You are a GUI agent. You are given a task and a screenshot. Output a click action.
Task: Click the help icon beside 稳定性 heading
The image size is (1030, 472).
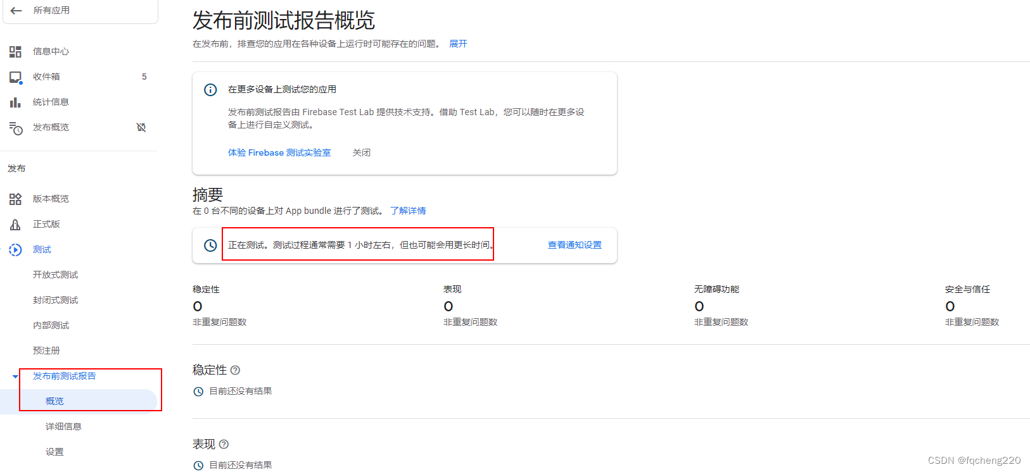click(235, 370)
